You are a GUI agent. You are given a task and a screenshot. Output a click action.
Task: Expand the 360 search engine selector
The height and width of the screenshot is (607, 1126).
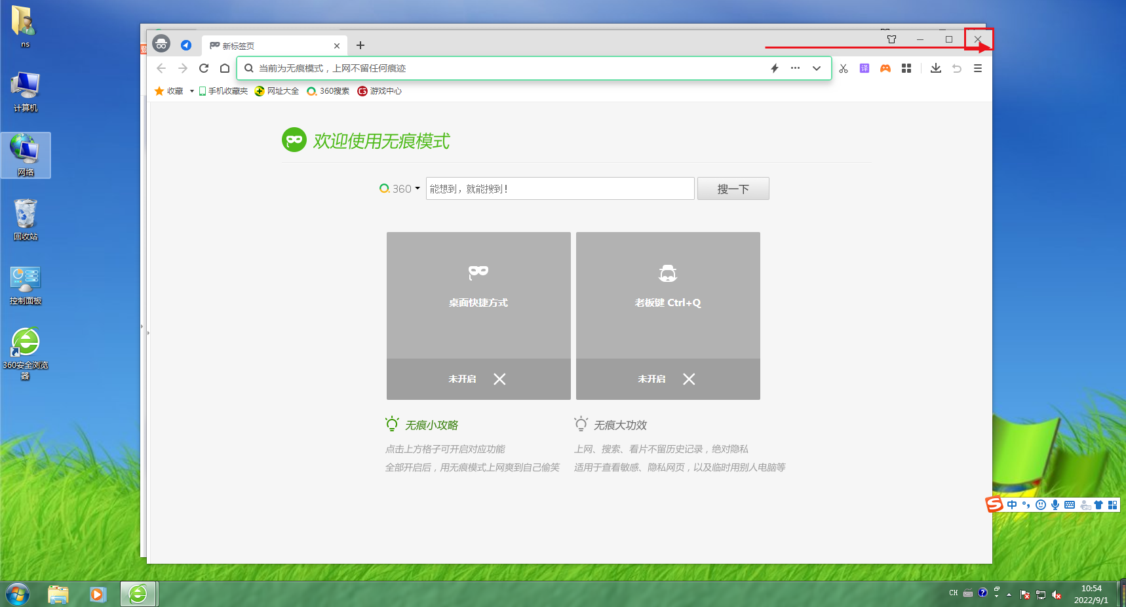point(400,189)
